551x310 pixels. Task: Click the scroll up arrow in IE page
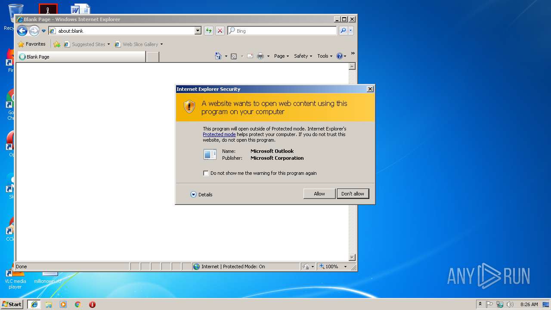pyautogui.click(x=352, y=66)
